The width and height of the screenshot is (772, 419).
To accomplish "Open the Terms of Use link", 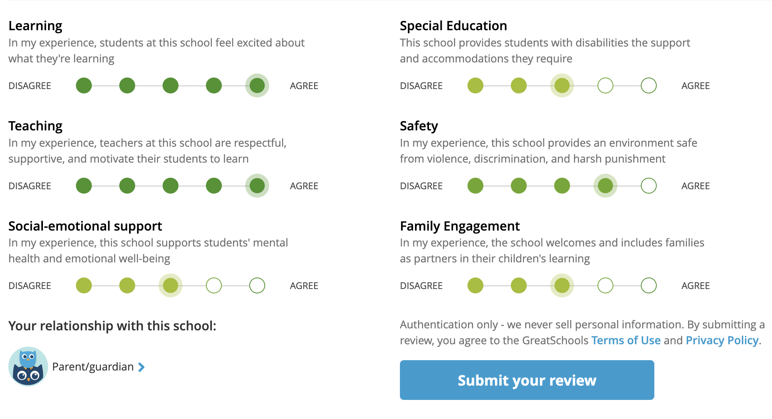I will (626, 340).
